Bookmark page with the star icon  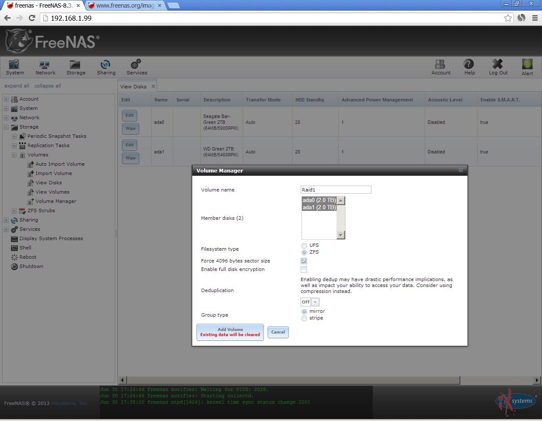coord(508,18)
